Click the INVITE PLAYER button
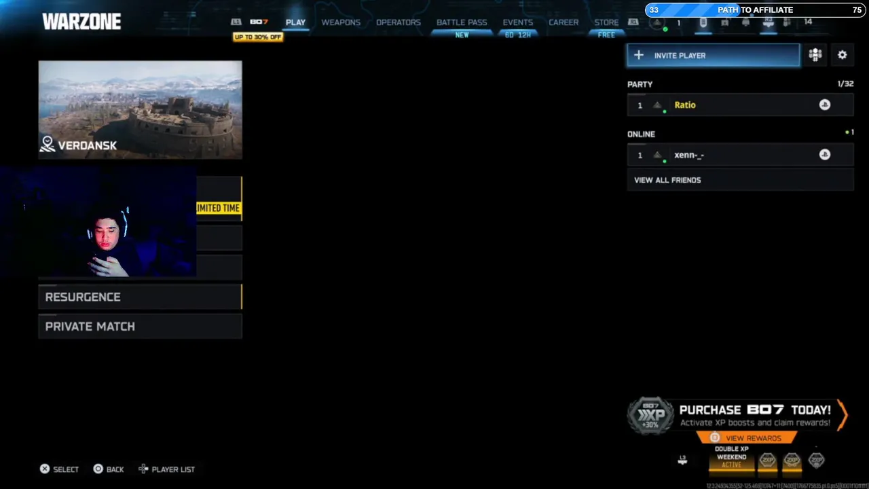This screenshot has height=489, width=869. click(714, 55)
